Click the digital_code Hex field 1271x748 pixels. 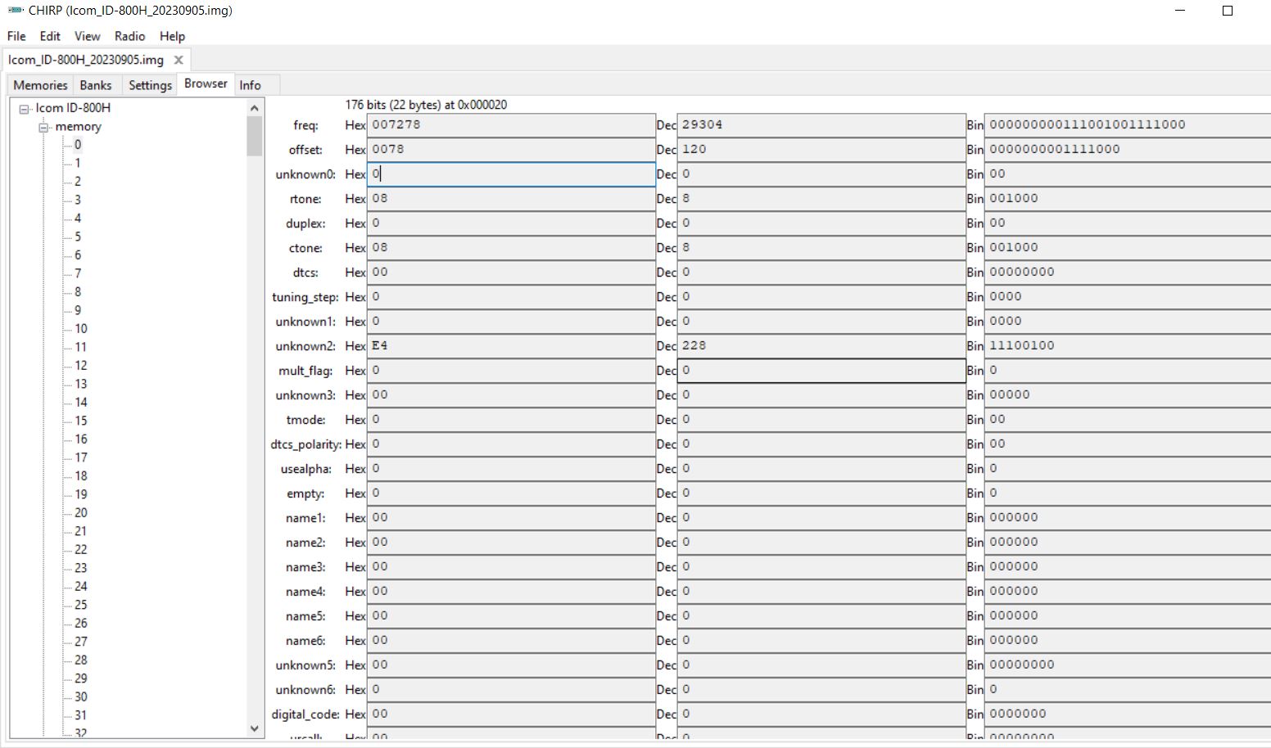click(x=511, y=714)
